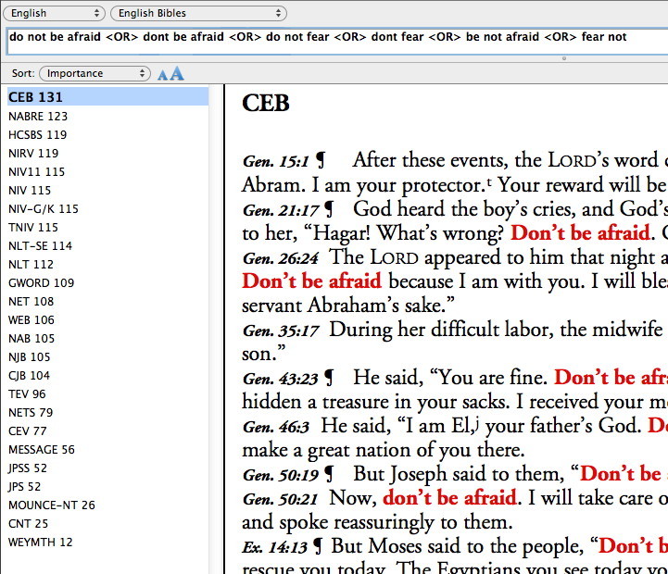Screen dimensions: 668x574
Task: Select NABRE 123 in results list
Action: click(x=38, y=117)
